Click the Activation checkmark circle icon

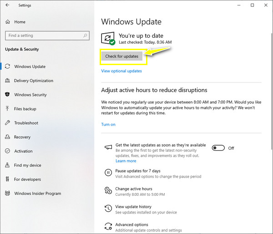(x=7, y=151)
